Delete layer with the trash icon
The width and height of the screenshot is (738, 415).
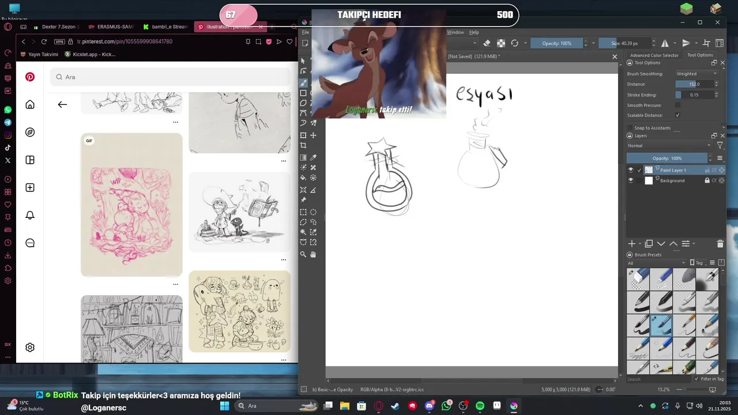coord(720,244)
